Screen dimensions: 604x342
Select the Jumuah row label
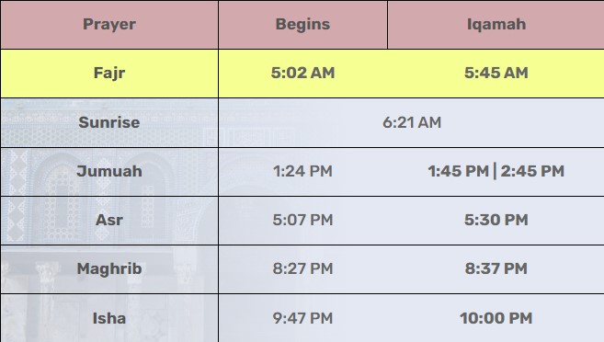click(x=109, y=171)
